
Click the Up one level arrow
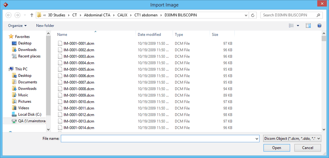32,15
